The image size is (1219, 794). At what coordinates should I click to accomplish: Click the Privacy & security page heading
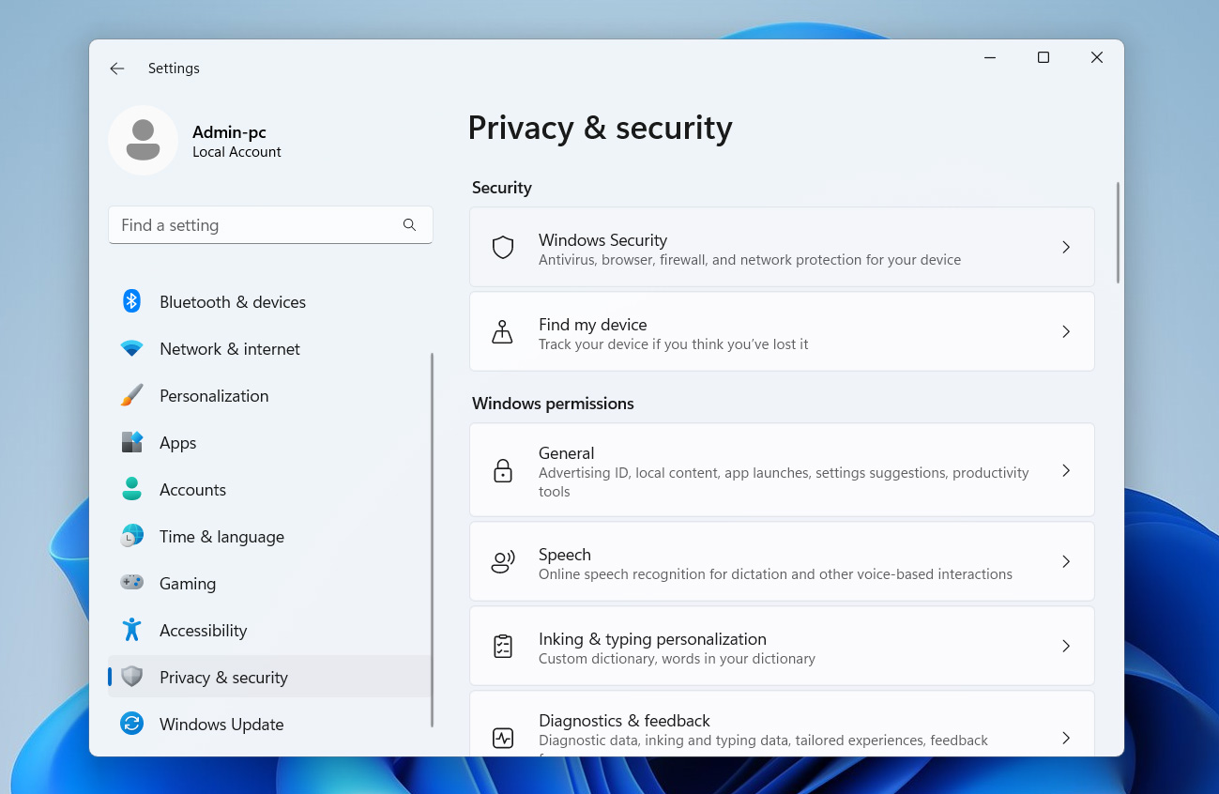[600, 128]
